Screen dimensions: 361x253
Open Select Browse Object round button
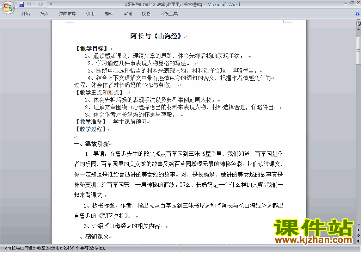(358, 235)
